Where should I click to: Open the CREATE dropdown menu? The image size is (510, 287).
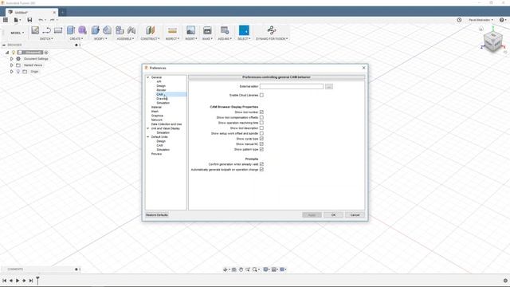[76, 39]
